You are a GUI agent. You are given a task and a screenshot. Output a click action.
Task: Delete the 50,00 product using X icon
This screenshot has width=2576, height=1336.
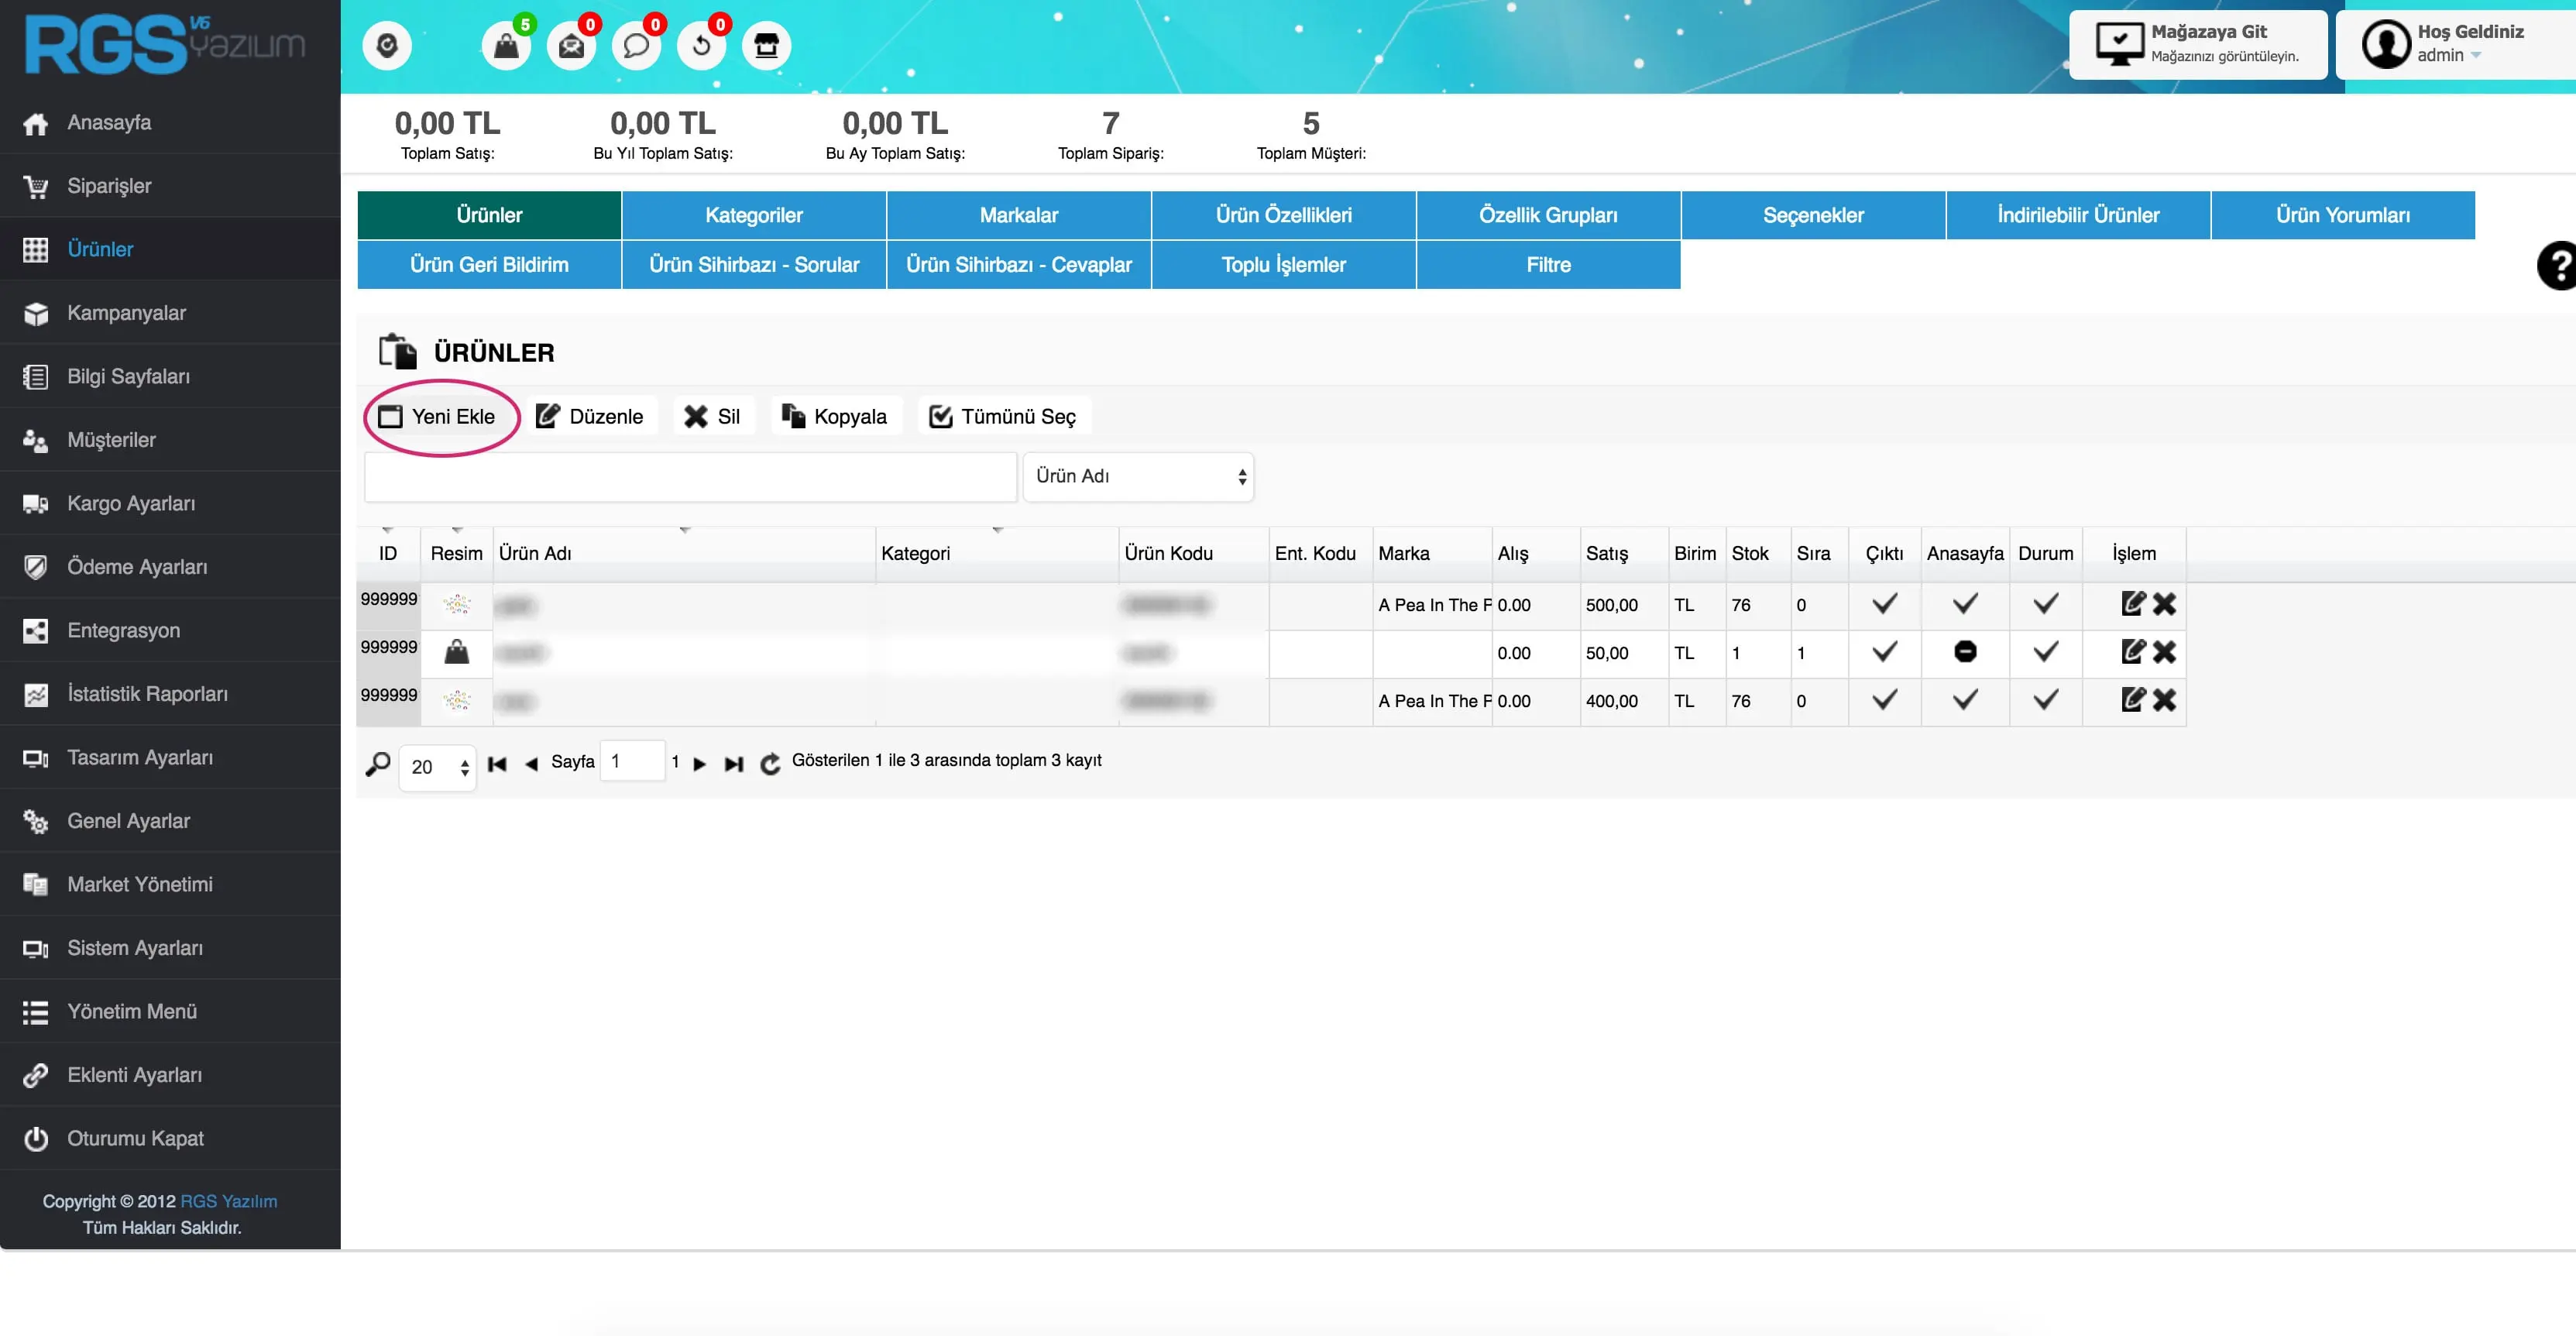[x=2165, y=652]
